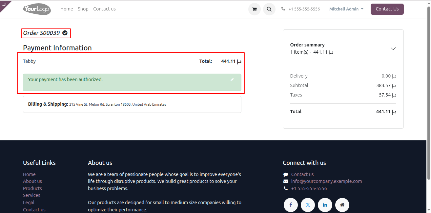Click the Subtotal row label
Image resolution: width=431 pixels, height=213 pixels.
click(x=299, y=85)
